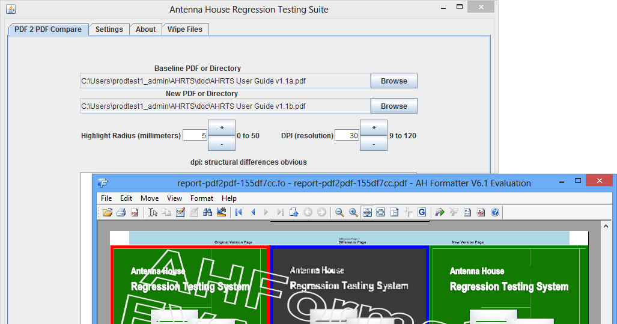Decrease DPI with the minus button

coord(374,143)
